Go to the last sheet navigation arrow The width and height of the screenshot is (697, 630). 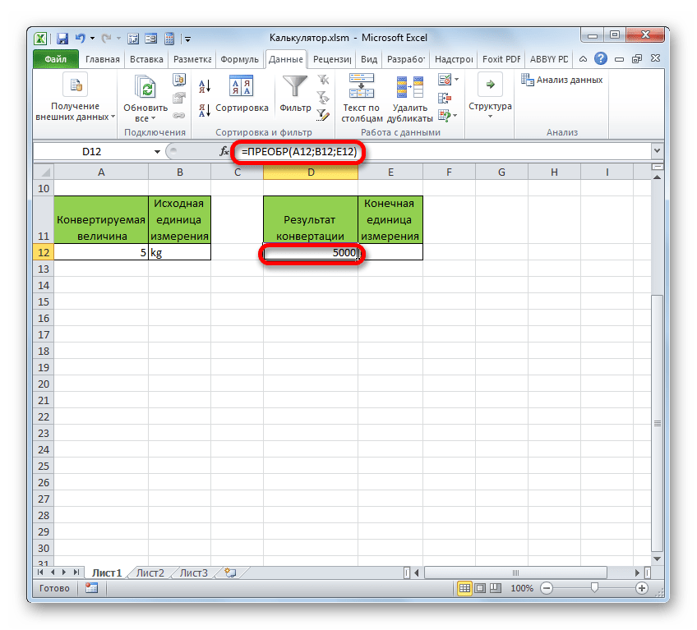pos(76,573)
